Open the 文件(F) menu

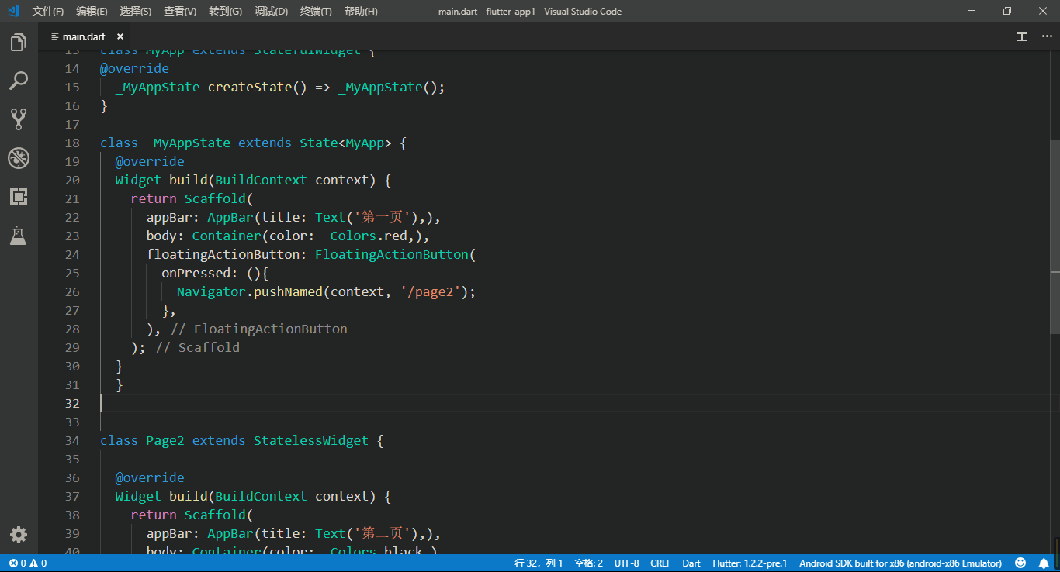coord(48,11)
